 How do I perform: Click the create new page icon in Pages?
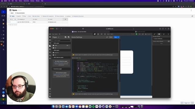pos(69,37)
